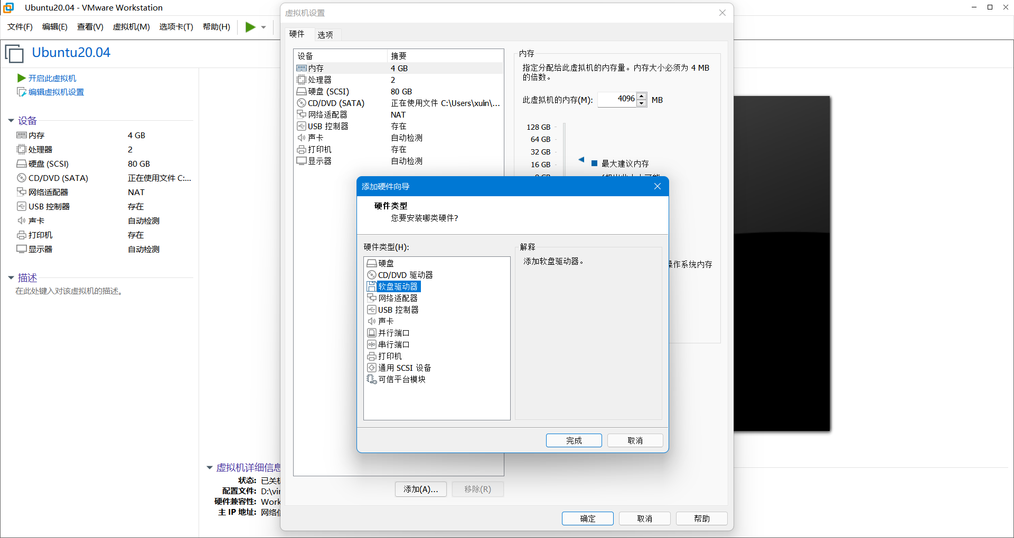
Task: Select the 硬盘 icon in hardware type list
Action: point(372,263)
